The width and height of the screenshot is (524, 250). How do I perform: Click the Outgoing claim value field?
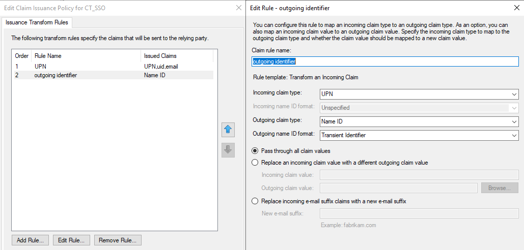pyautogui.click(x=398, y=188)
